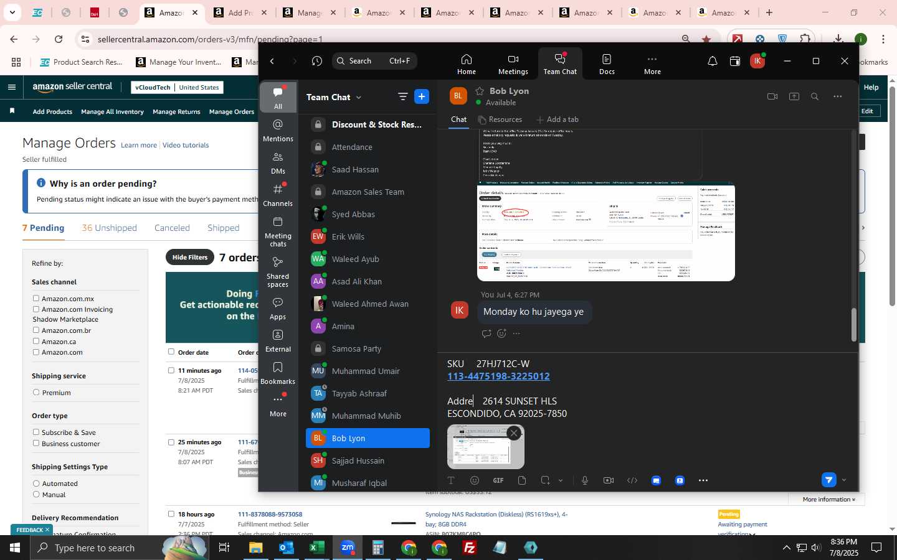Add reaction to Monday message
The height and width of the screenshot is (560, 897).
pos(501,334)
